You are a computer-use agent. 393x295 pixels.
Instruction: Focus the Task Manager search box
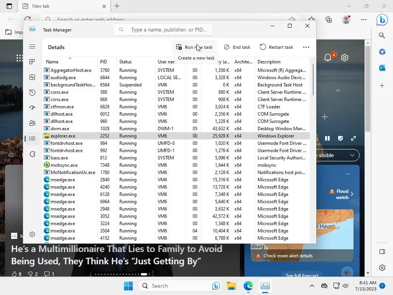(x=163, y=30)
